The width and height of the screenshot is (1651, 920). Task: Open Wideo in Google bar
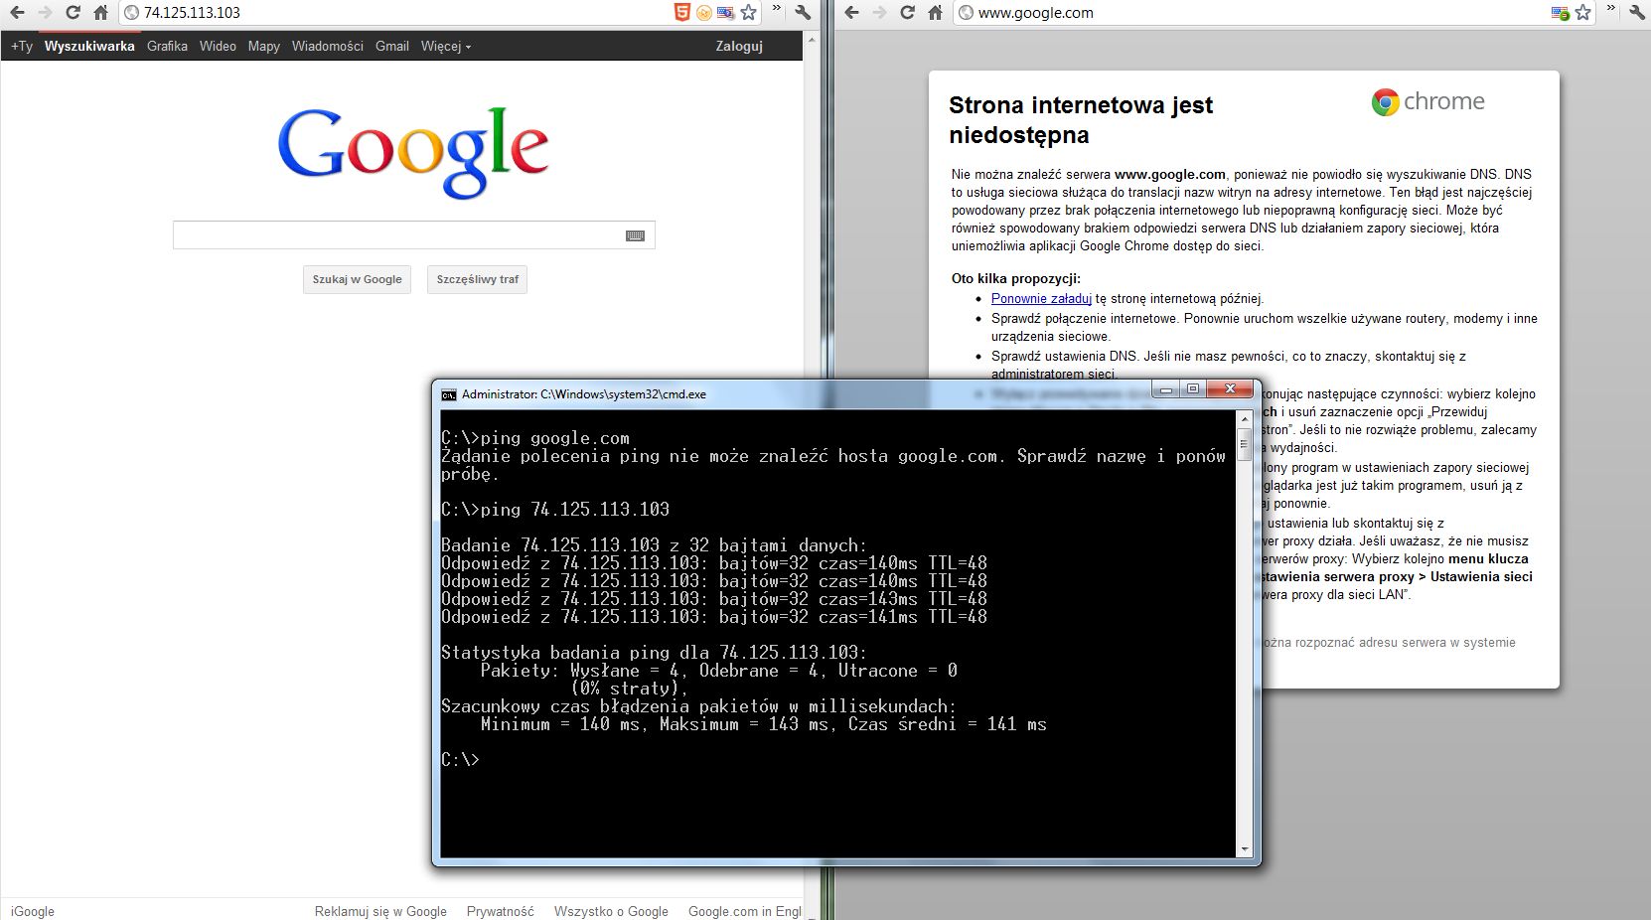click(218, 46)
